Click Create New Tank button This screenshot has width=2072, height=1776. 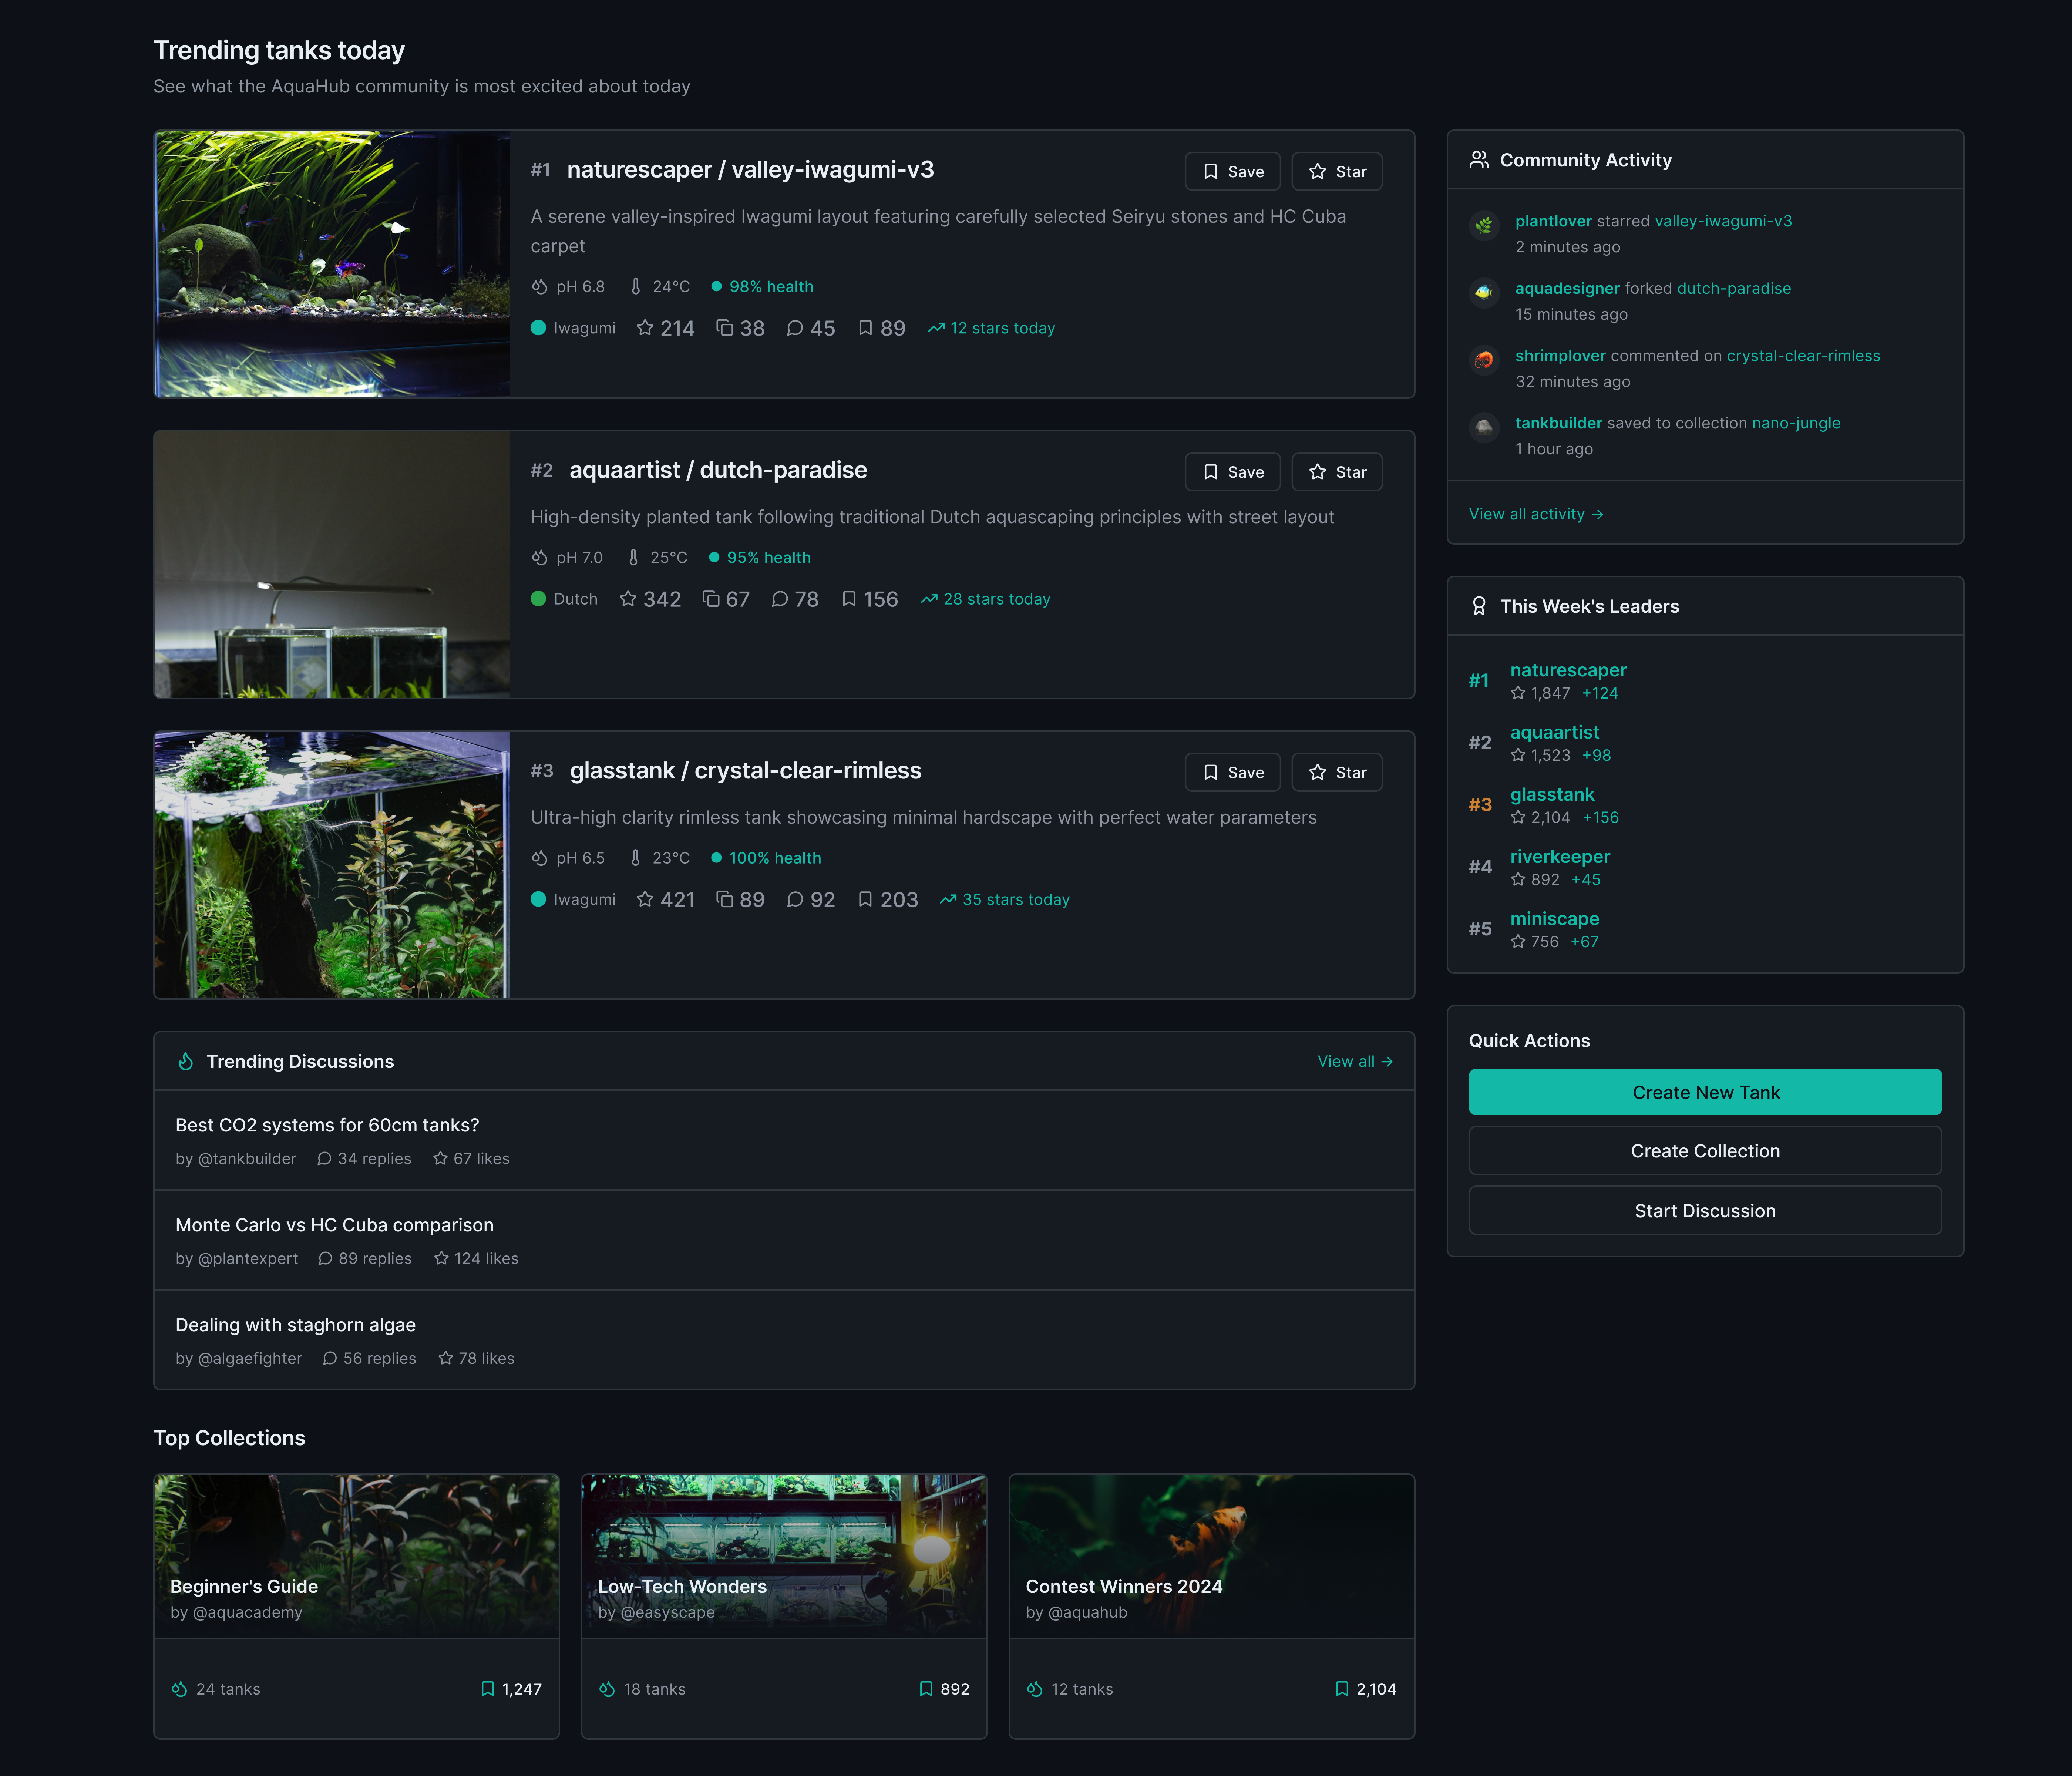[1705, 1092]
